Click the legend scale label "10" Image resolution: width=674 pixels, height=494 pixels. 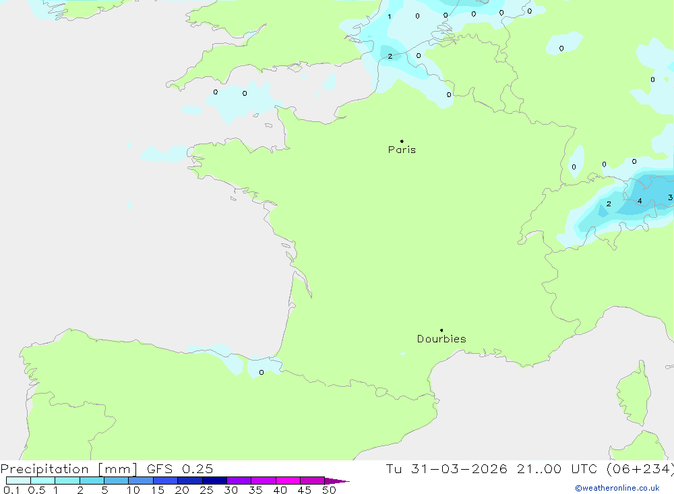[133, 490]
